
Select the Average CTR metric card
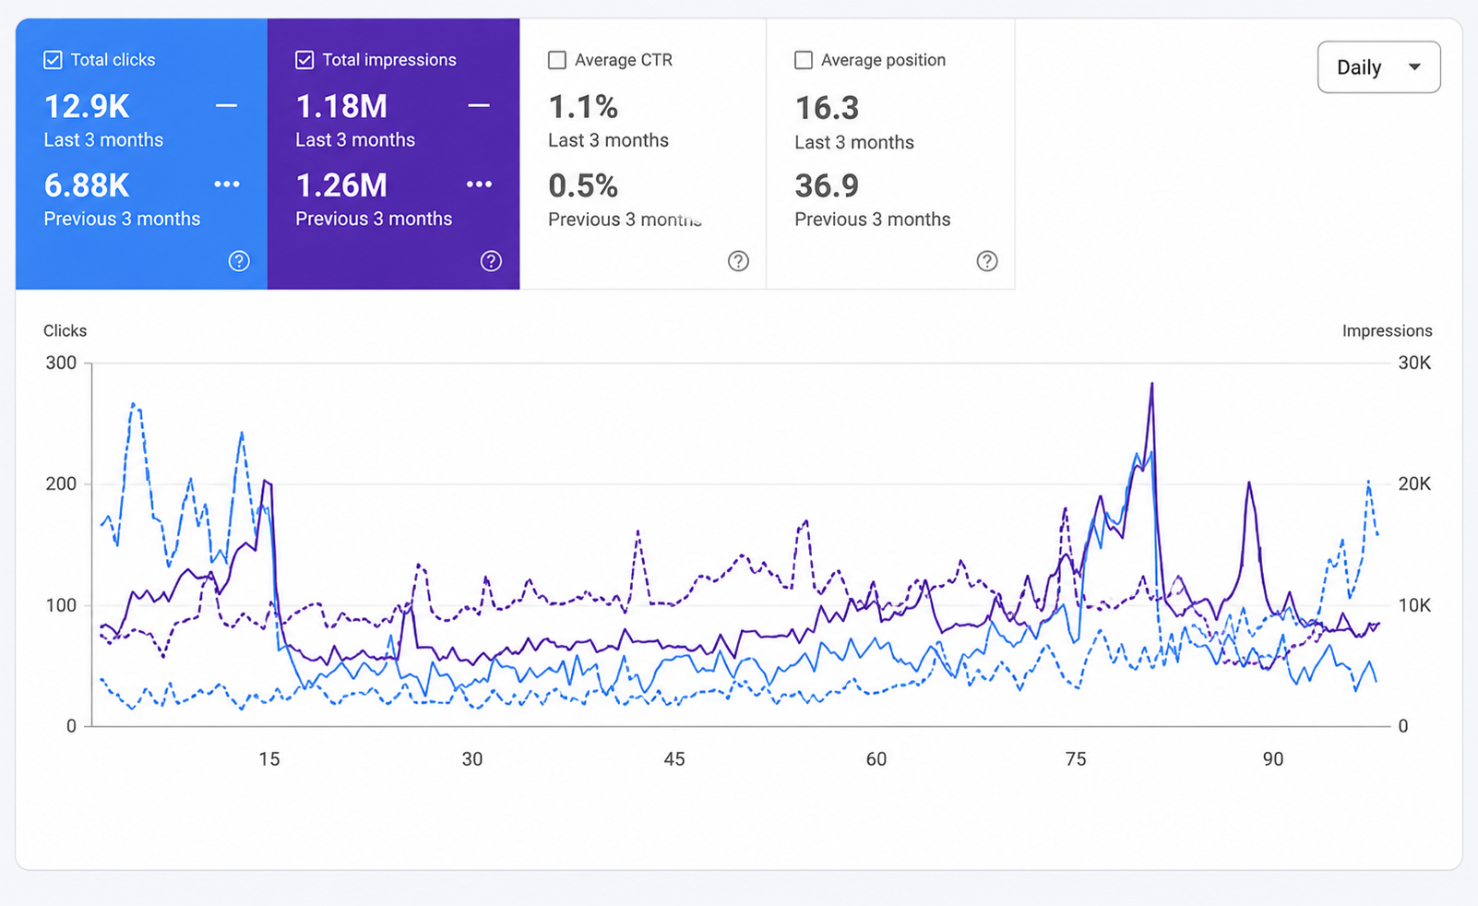pyautogui.click(x=643, y=154)
